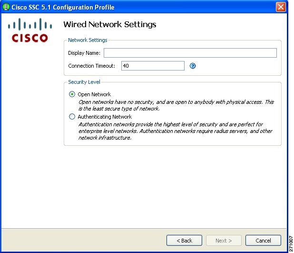
Task: Click the Connection Timeout help icon
Action: point(193,66)
